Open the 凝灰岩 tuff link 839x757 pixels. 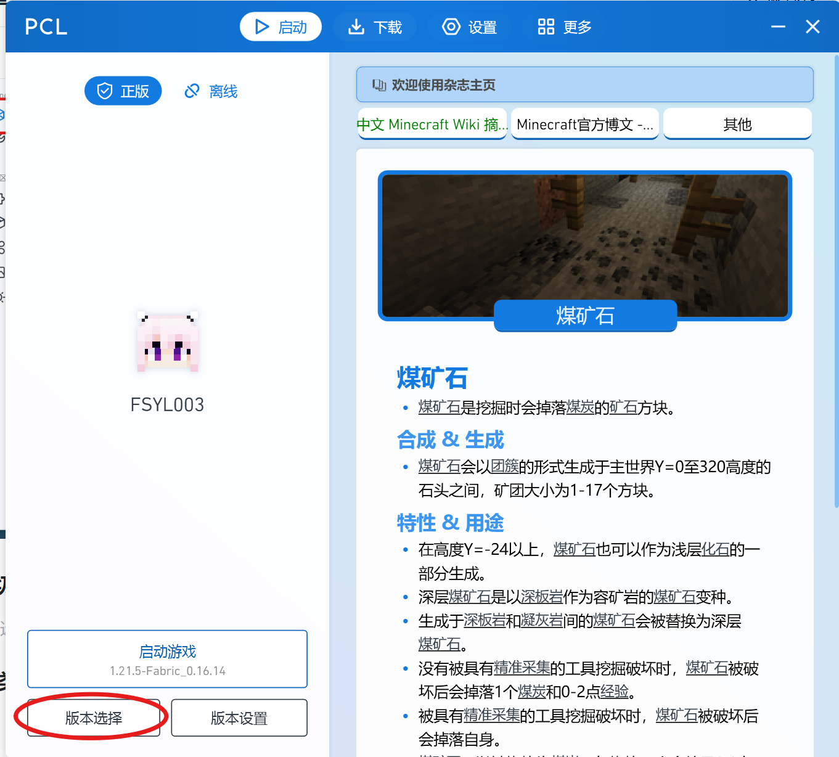[x=542, y=621]
